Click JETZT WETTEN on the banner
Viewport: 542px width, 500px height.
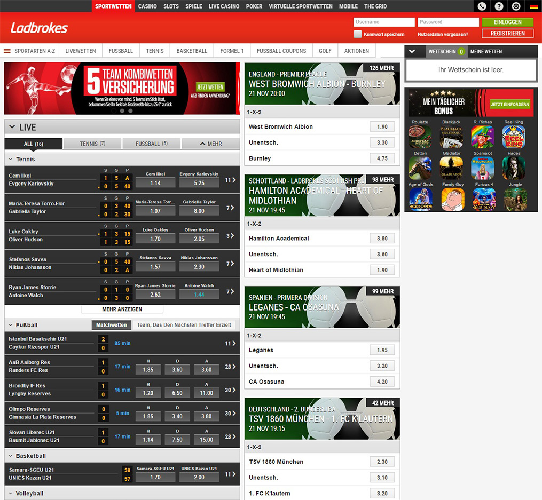tap(210, 87)
